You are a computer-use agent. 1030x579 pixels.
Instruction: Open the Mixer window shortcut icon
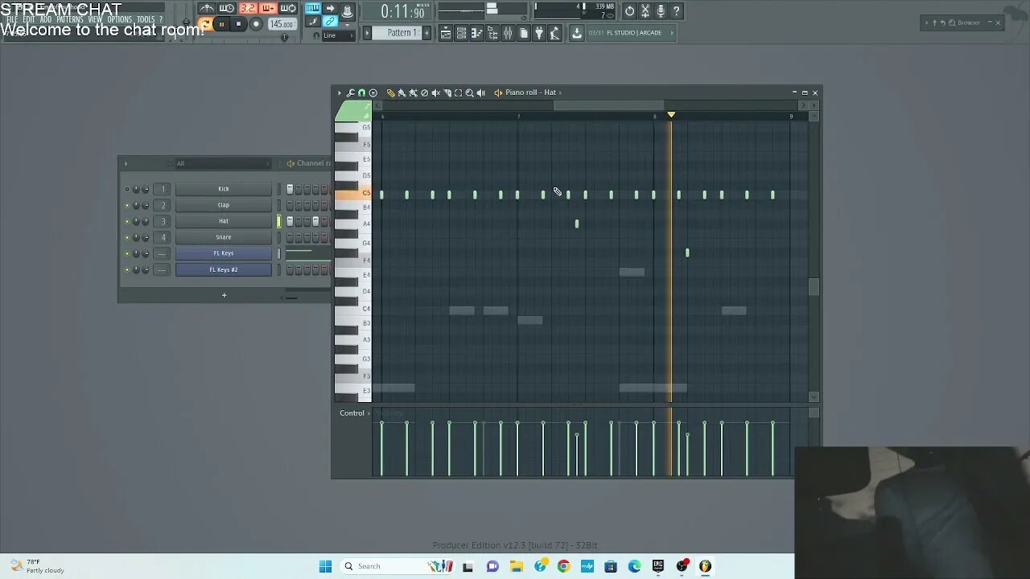tap(508, 33)
